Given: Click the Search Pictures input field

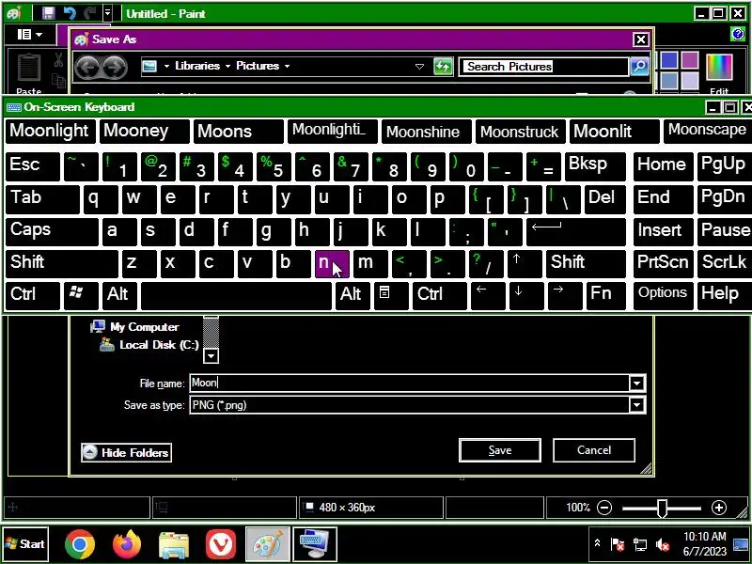Looking at the screenshot, I should [x=543, y=67].
